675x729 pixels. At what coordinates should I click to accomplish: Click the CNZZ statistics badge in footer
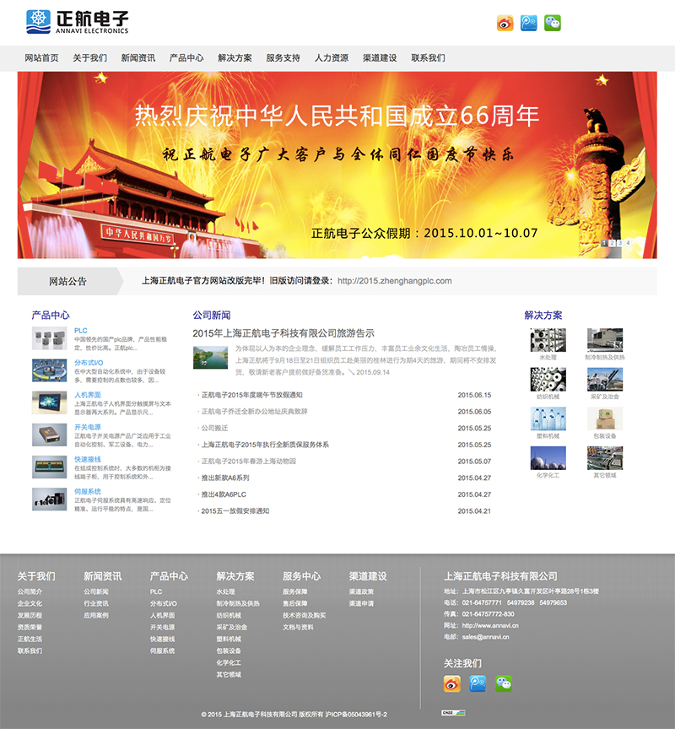(448, 713)
